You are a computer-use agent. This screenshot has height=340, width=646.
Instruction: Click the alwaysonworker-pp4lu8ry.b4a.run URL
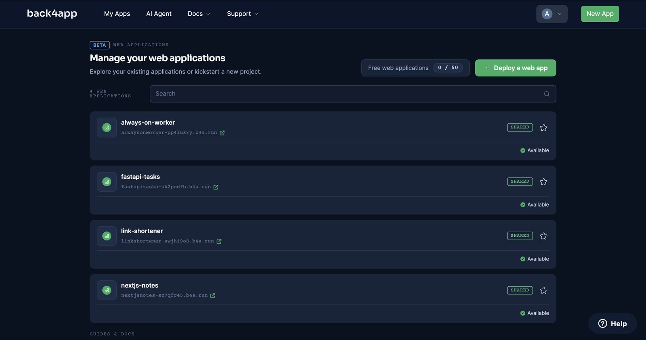coord(169,133)
